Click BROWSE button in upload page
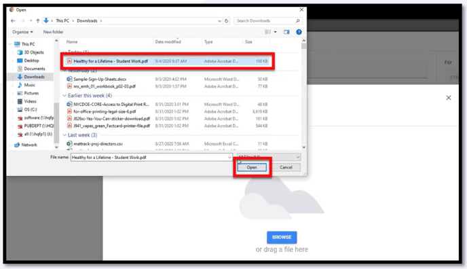This screenshot has height=269, width=467. [x=282, y=238]
